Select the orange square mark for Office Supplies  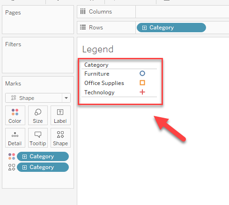(x=142, y=83)
